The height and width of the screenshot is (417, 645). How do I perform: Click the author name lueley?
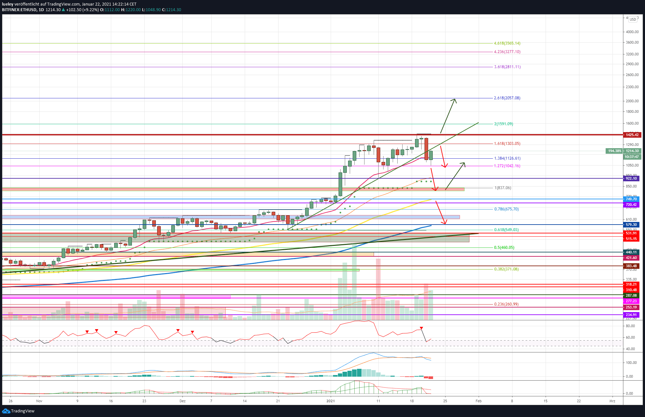8,4
